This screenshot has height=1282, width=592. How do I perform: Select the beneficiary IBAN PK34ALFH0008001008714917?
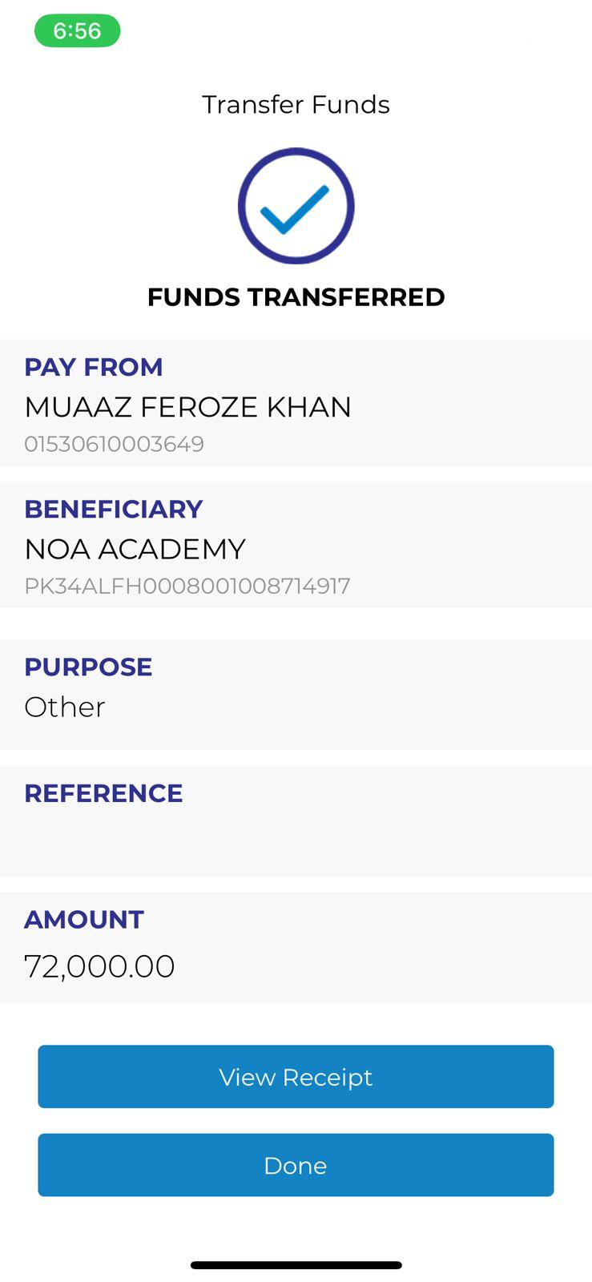click(x=187, y=586)
